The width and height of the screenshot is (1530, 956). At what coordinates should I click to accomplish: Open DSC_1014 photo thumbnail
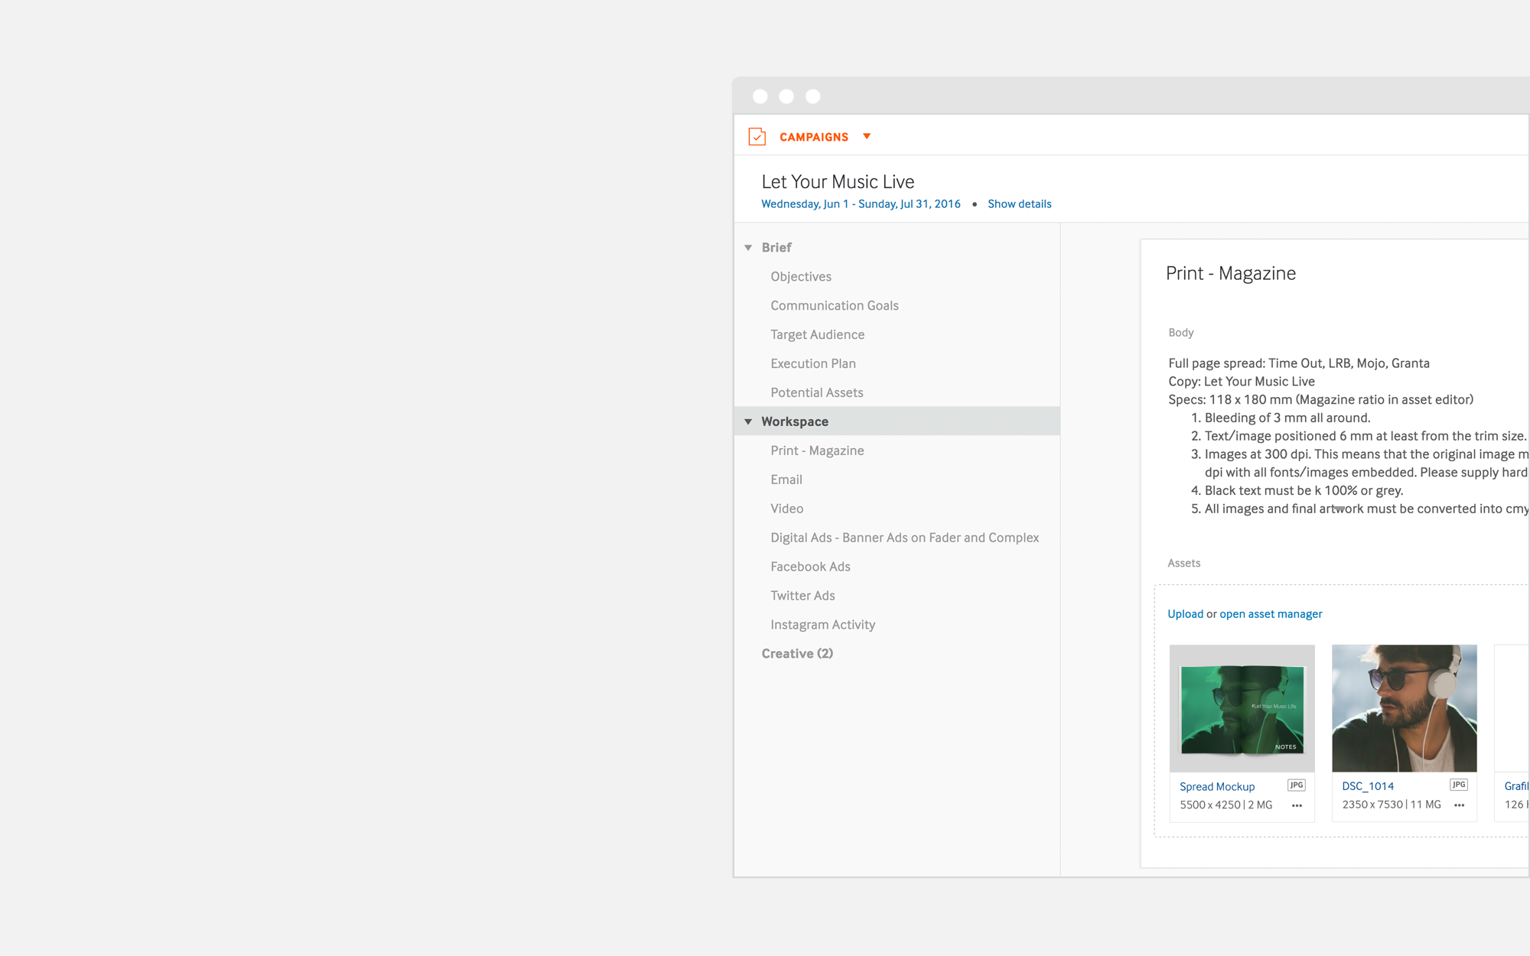coord(1405,708)
